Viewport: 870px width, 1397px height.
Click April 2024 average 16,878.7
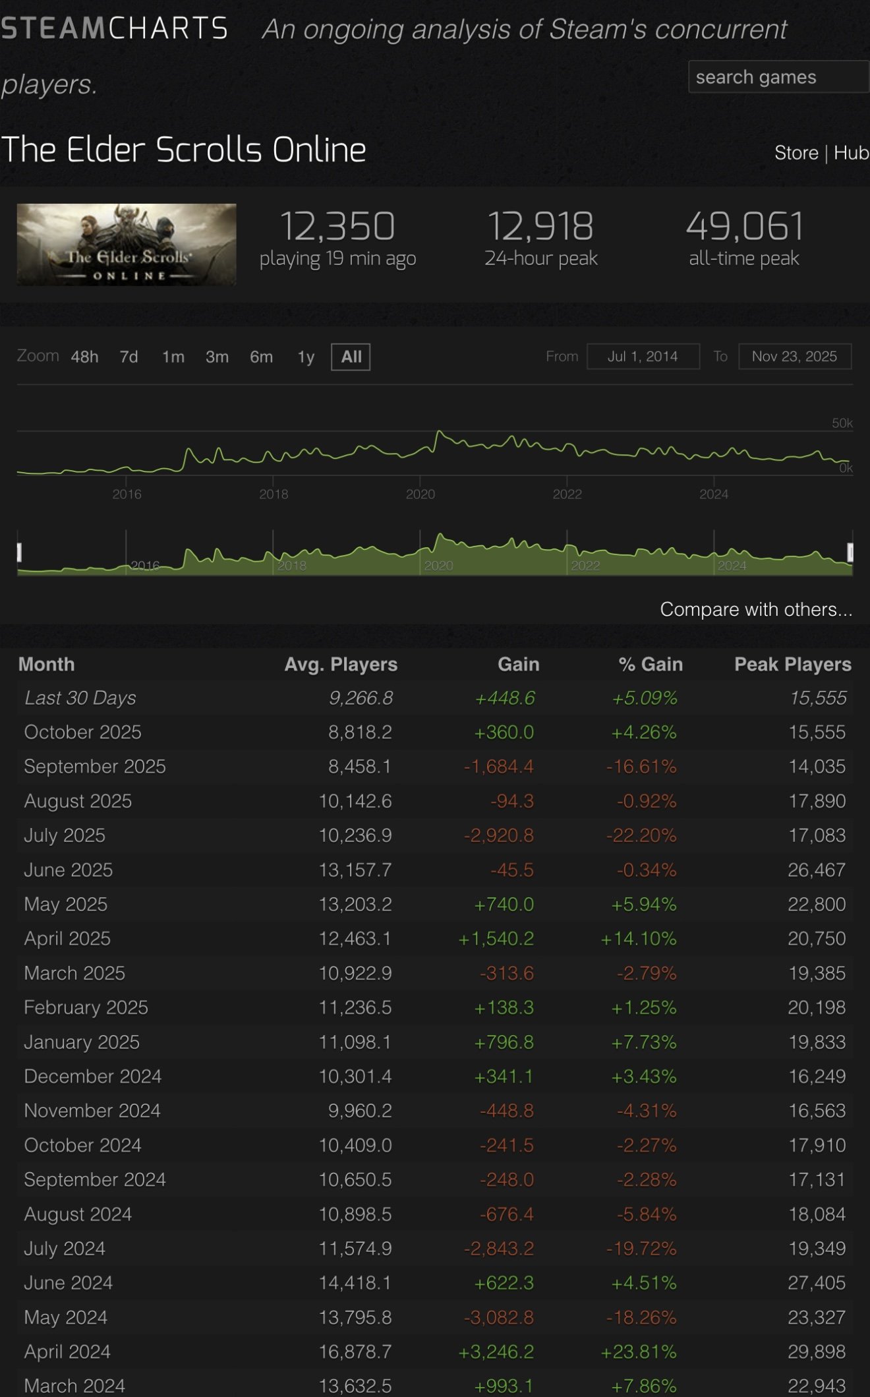click(355, 1352)
